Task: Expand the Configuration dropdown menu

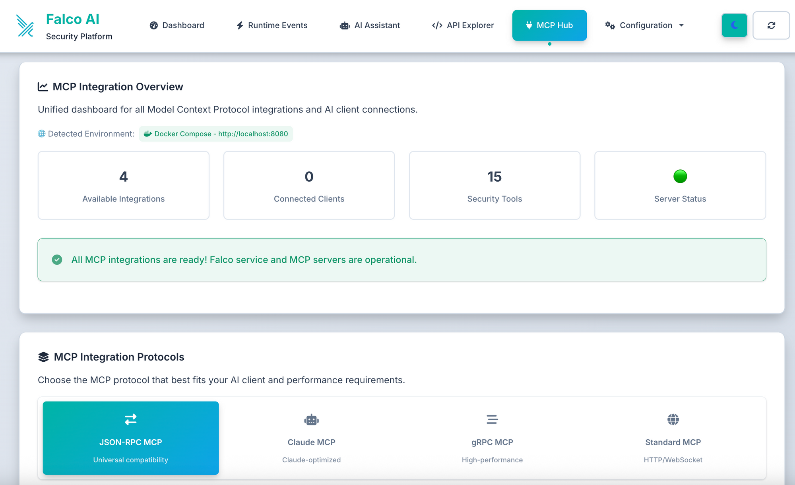Action: pos(645,25)
